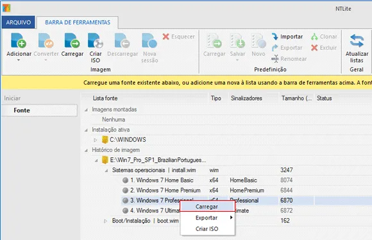Click the E:\Win7_Pro_SP1 folder icon

pyautogui.click(x=105, y=160)
